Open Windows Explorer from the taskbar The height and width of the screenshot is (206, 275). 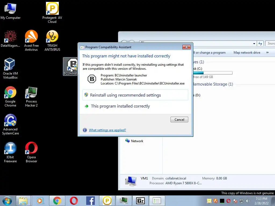(23, 201)
